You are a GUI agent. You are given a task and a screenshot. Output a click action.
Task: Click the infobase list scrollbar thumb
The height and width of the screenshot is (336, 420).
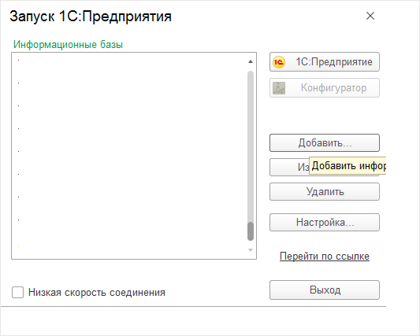coord(251,231)
